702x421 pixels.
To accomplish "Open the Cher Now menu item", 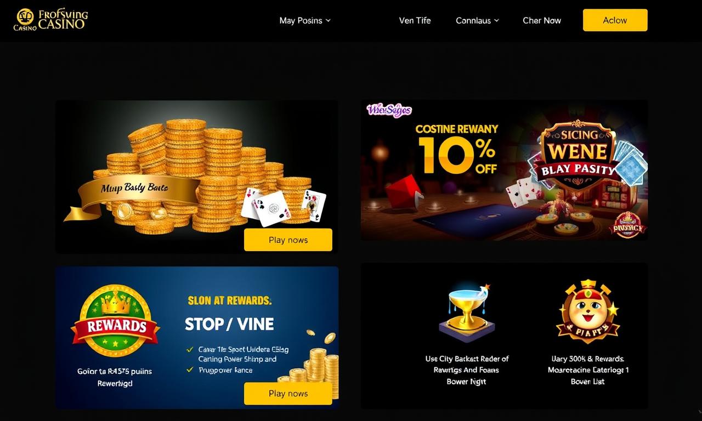I will 542,20.
